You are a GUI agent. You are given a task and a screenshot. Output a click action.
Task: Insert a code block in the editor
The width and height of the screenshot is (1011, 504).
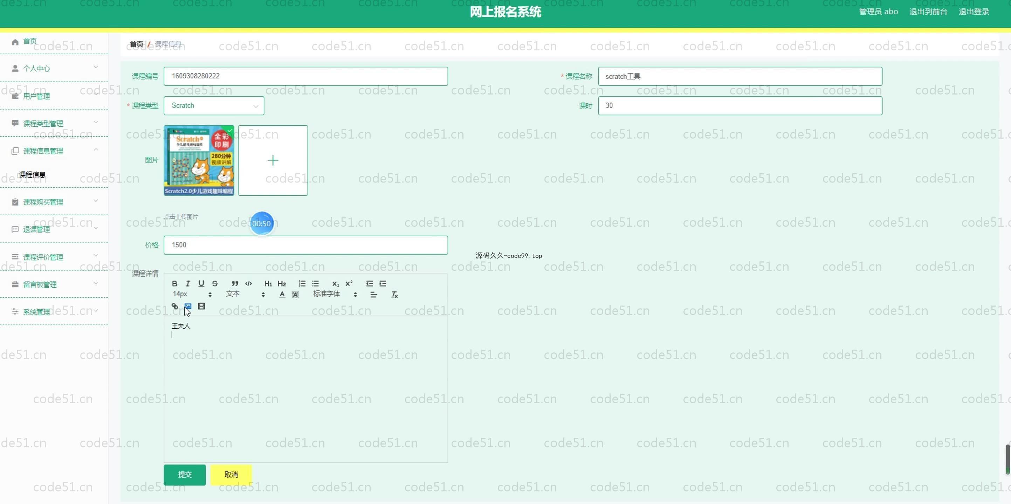(x=248, y=283)
